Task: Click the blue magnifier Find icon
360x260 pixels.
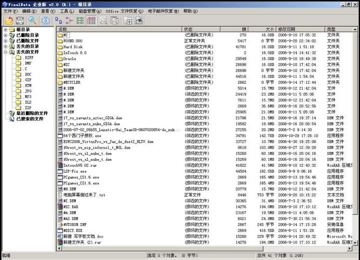Action: pyautogui.click(x=32, y=20)
